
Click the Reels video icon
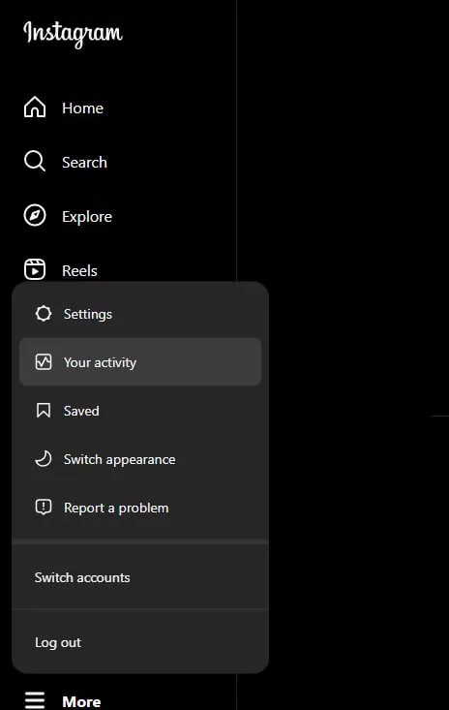coord(35,269)
